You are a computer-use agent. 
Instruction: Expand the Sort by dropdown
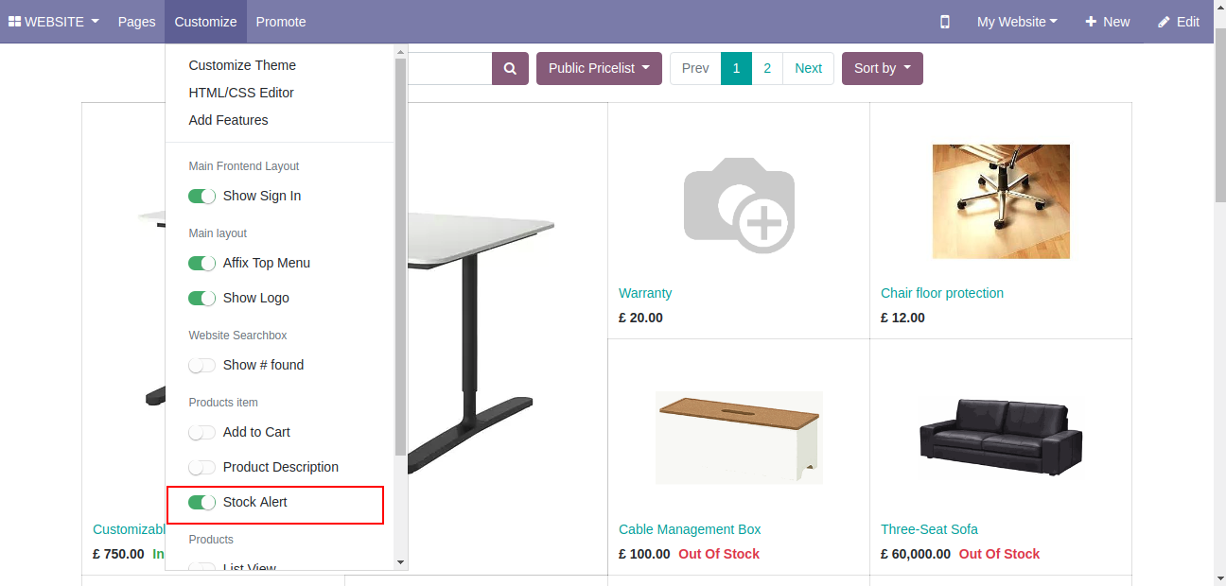[882, 68]
